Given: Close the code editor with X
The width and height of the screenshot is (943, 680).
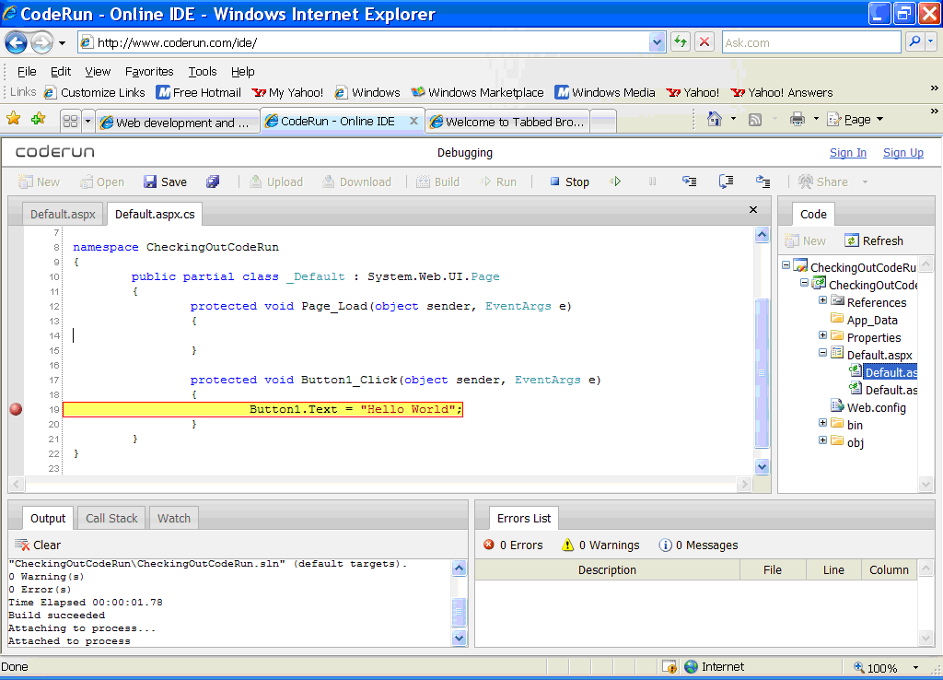Looking at the screenshot, I should tap(753, 209).
